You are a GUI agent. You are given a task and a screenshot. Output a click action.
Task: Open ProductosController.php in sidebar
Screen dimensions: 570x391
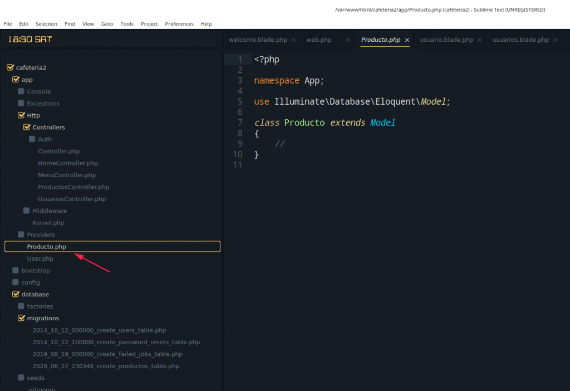tap(73, 187)
